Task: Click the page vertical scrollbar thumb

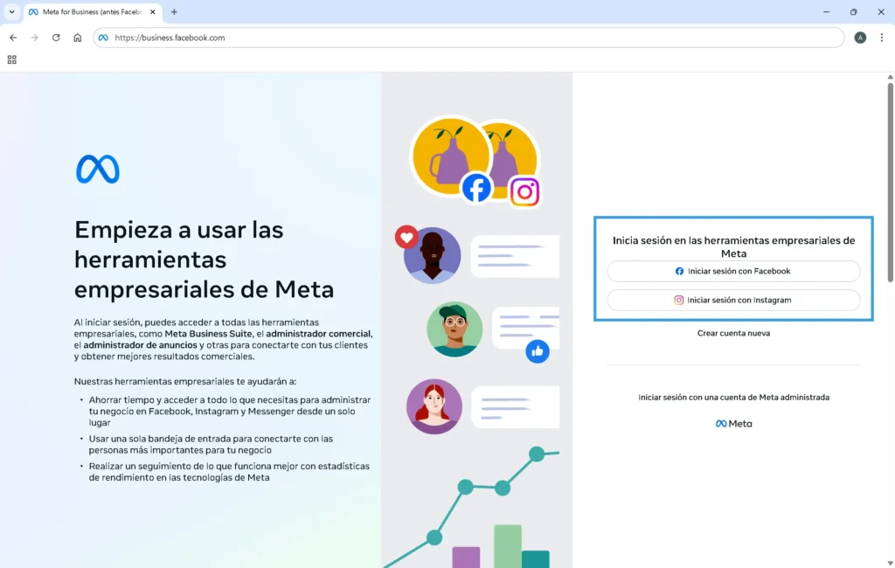Action: click(x=891, y=183)
